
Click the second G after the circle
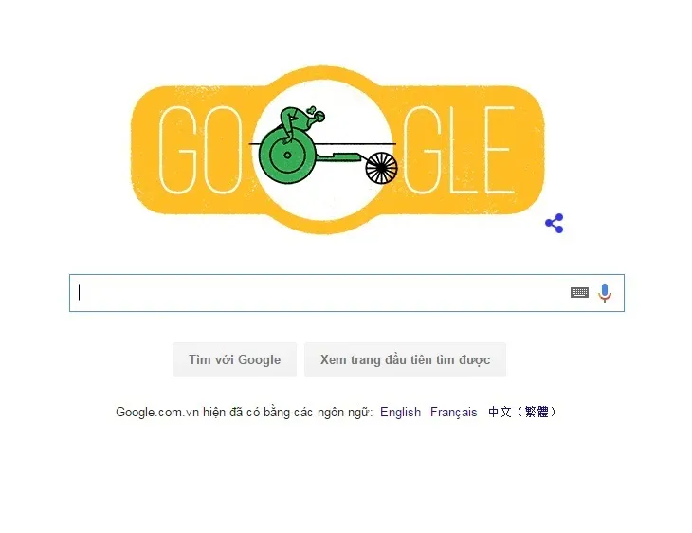pos(423,150)
